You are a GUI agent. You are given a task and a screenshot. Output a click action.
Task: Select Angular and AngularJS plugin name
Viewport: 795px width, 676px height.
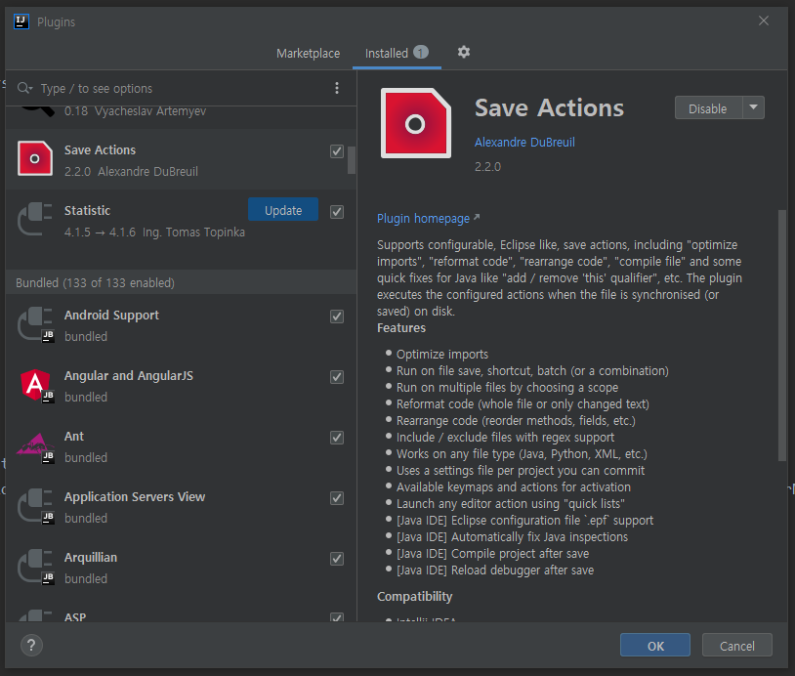129,376
